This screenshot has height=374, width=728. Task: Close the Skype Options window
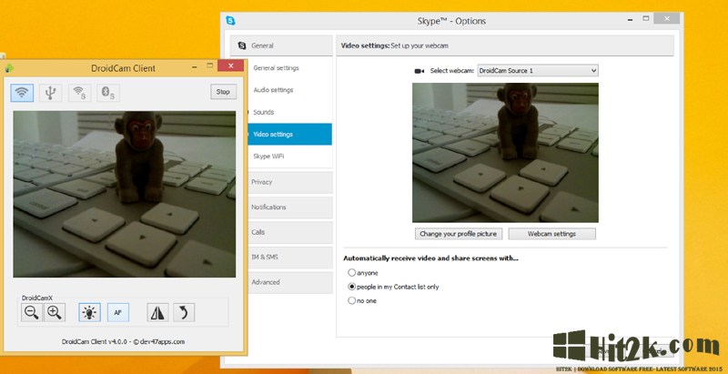pyautogui.click(x=667, y=18)
